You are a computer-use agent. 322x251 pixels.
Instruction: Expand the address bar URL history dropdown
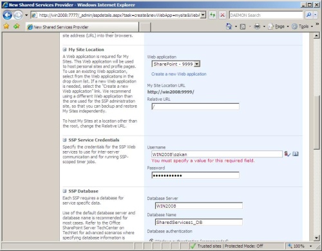203,15
